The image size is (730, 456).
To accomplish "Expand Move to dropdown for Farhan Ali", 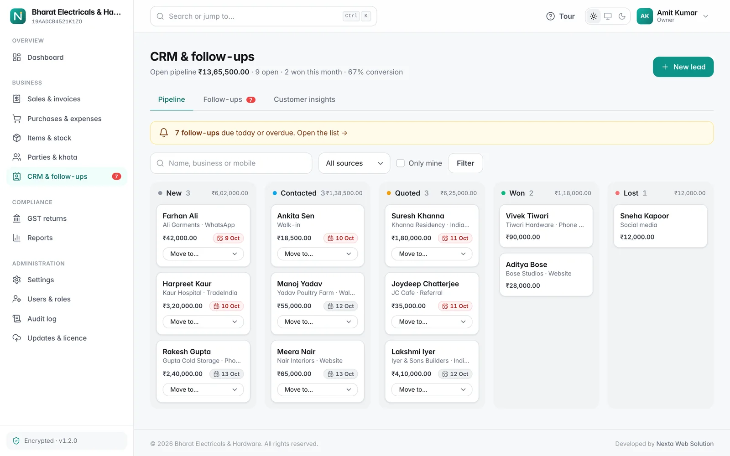I will 203,254.
